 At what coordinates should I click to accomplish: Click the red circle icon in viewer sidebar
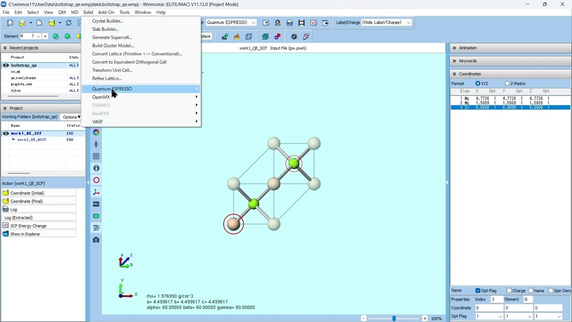point(96,180)
